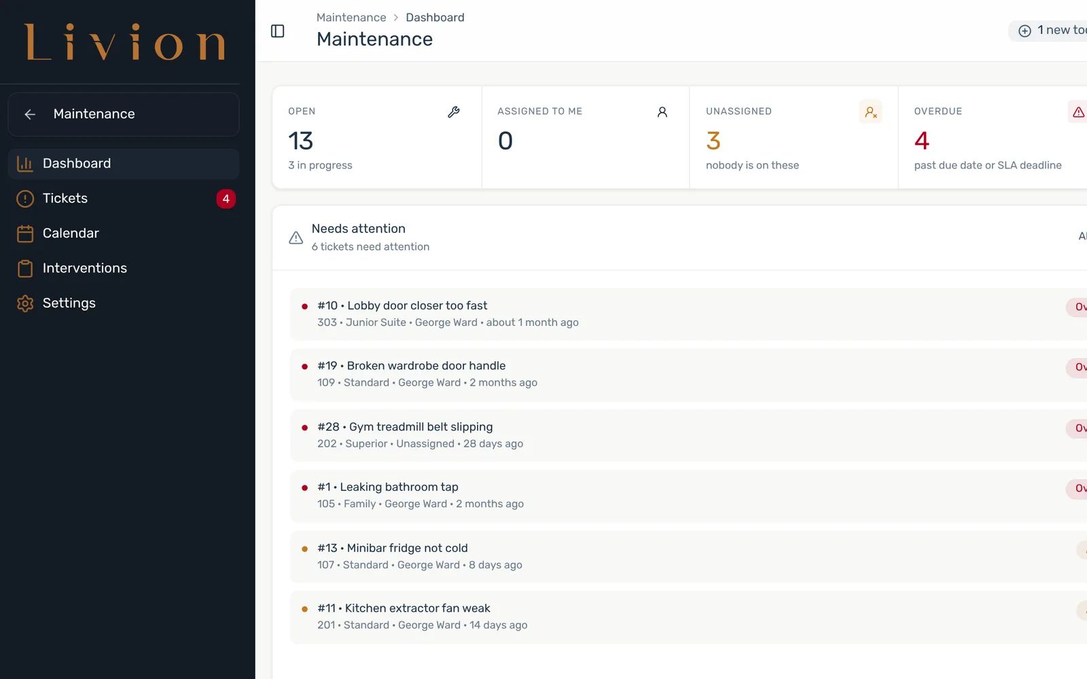
Task: Click '3 in progress' text
Action: click(x=320, y=166)
